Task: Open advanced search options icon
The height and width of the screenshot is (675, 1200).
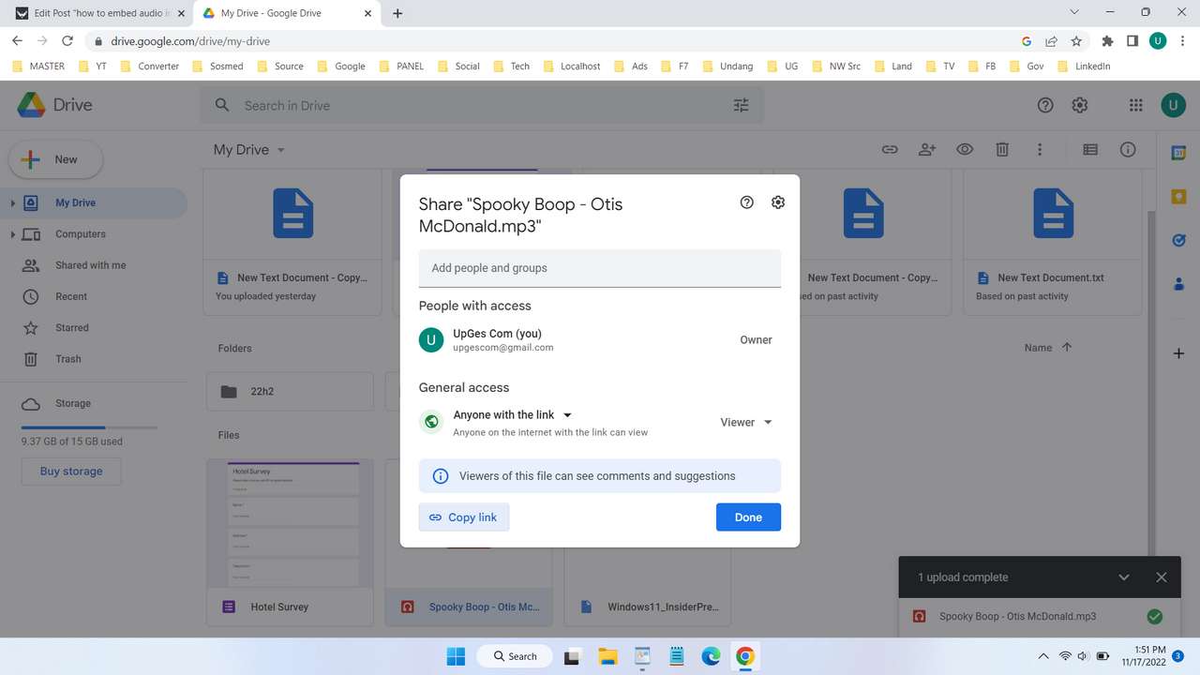Action: pyautogui.click(x=741, y=105)
